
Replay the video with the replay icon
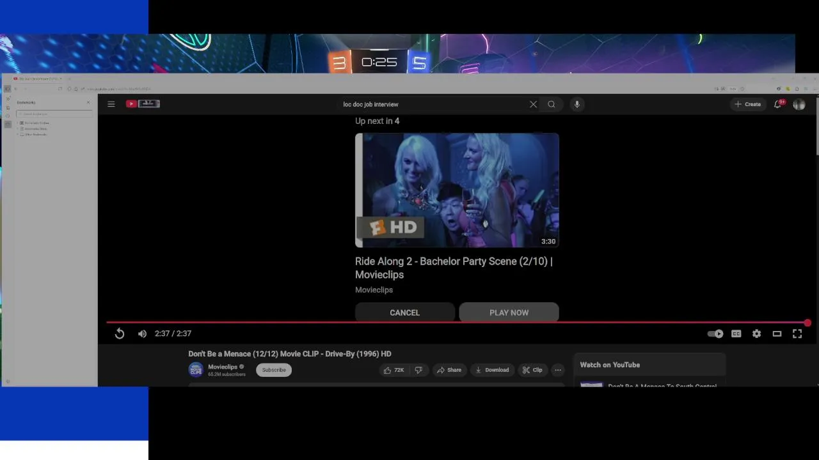[x=120, y=333]
